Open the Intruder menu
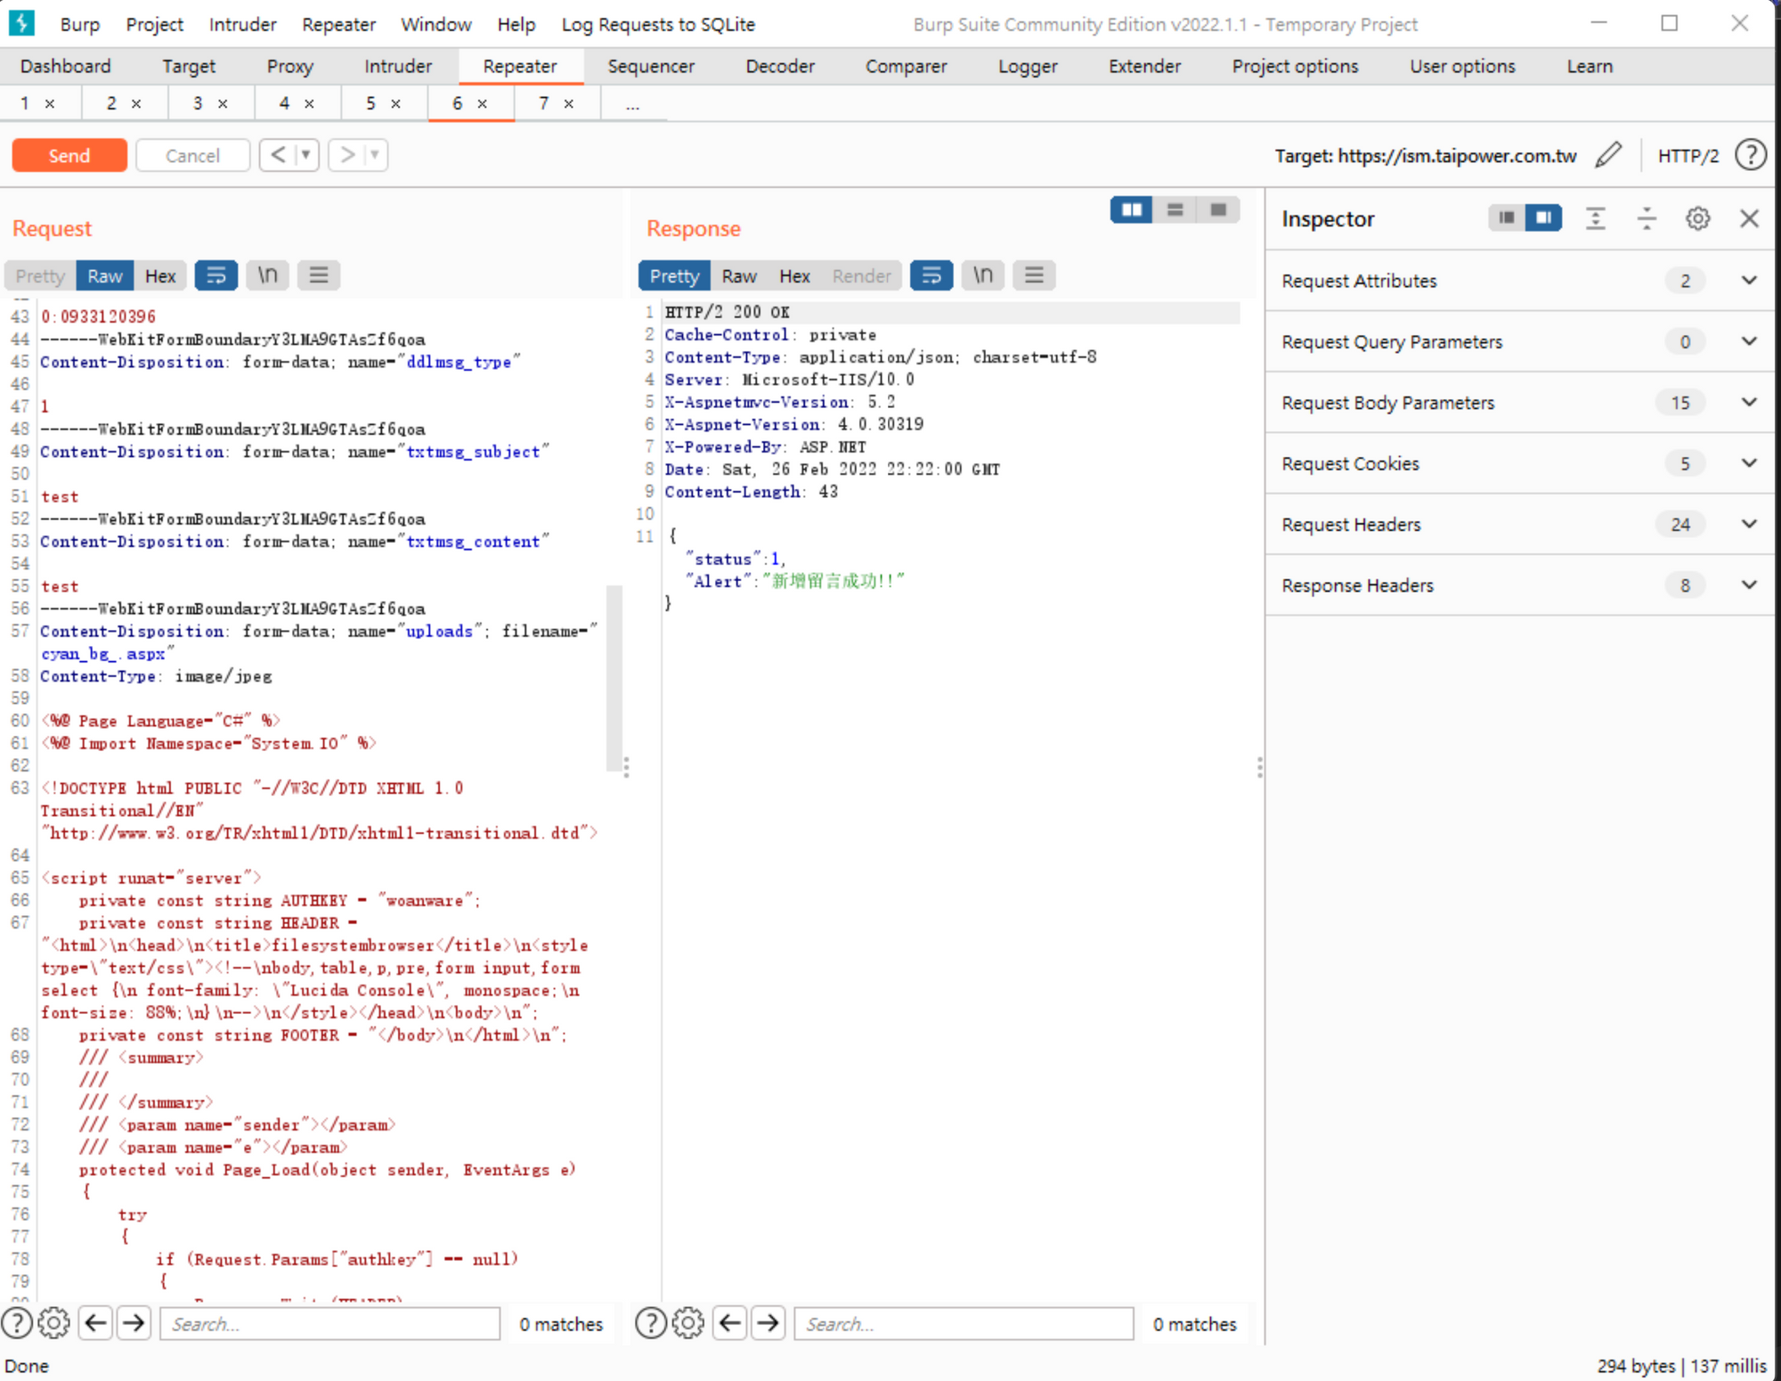This screenshot has width=1781, height=1381. click(x=242, y=24)
